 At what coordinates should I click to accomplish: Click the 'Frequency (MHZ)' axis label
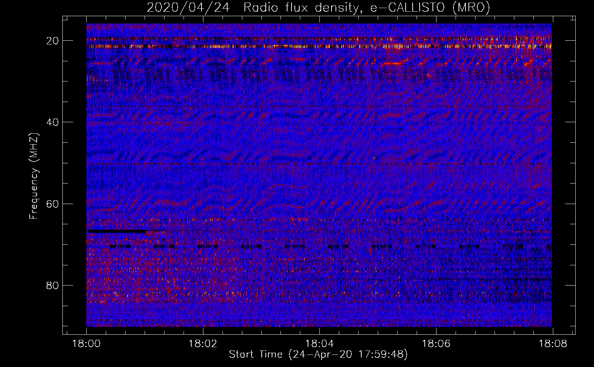click(34, 176)
